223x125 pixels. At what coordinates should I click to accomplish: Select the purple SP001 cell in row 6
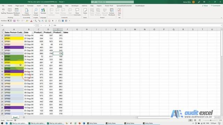pos(14,48)
